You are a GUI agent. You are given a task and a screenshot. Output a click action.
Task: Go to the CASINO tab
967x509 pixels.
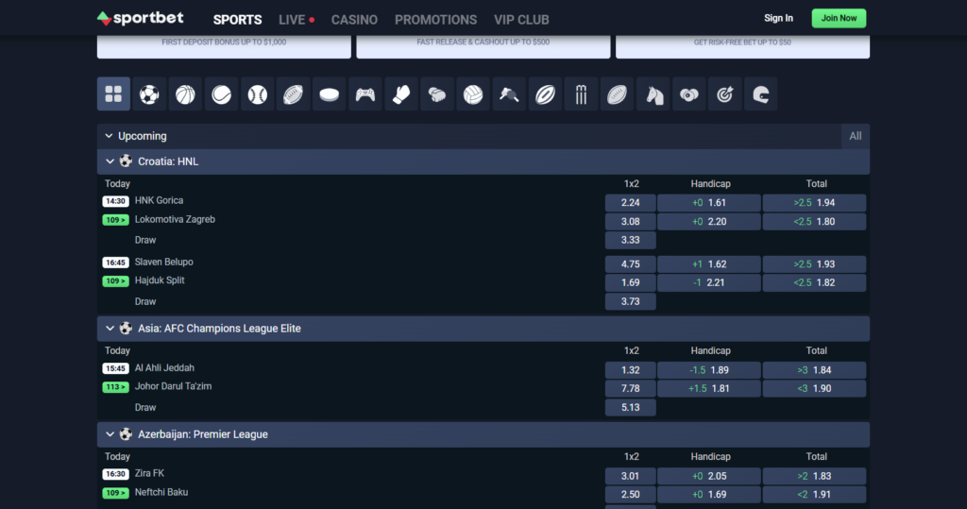pos(354,20)
